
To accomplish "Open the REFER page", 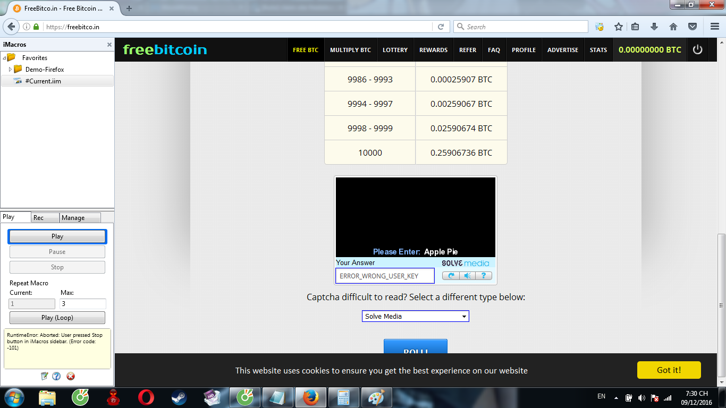I will pyautogui.click(x=468, y=50).
